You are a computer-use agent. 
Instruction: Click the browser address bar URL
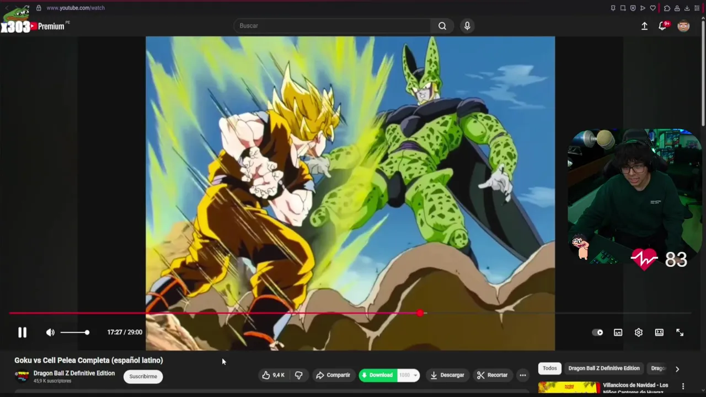pos(76,8)
